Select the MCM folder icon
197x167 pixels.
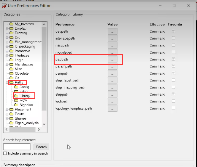pyautogui.click(x=16, y=100)
